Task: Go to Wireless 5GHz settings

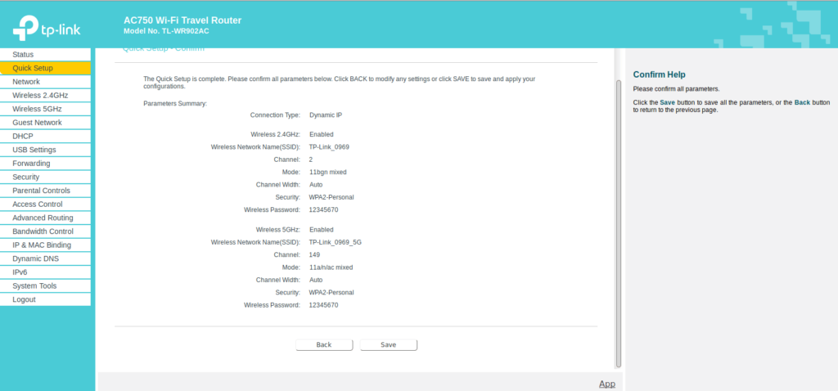Action: pyautogui.click(x=37, y=109)
